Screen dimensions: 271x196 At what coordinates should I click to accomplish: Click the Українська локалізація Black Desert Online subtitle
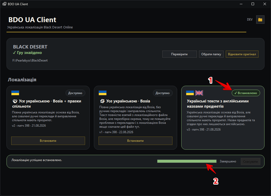[x=40, y=27]
